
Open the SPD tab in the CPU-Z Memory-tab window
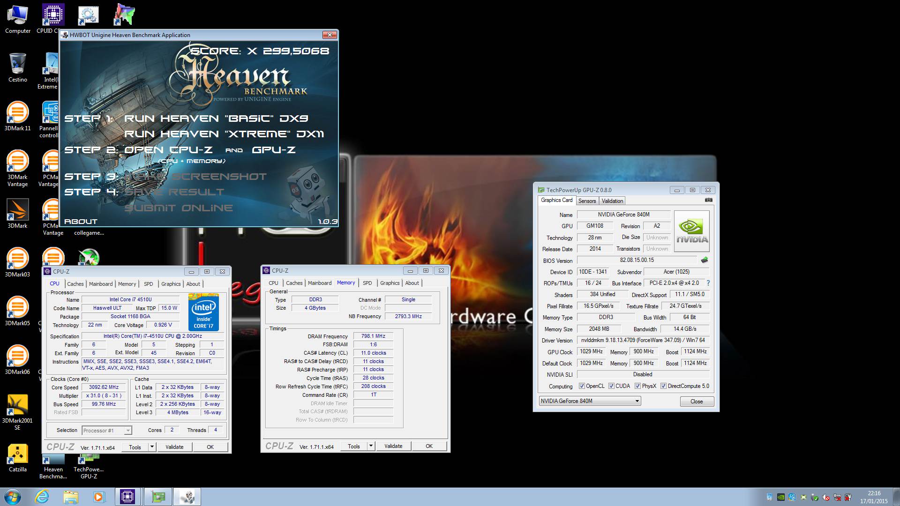click(367, 283)
